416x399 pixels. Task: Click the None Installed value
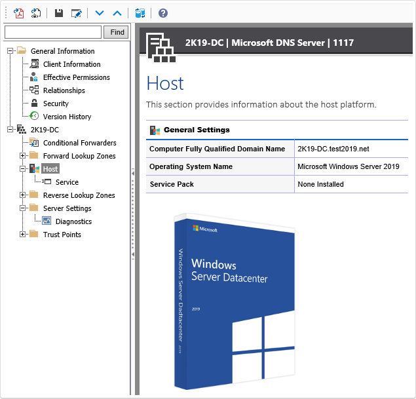click(320, 184)
